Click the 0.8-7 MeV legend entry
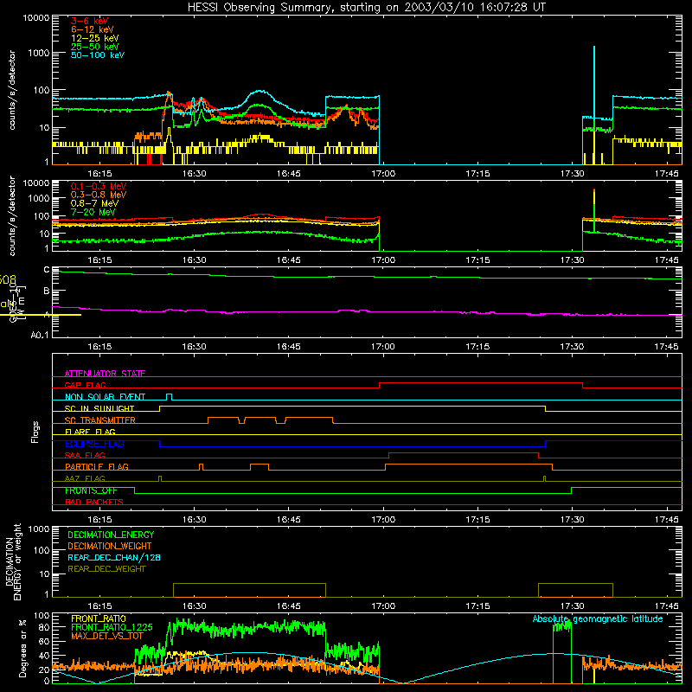The height and width of the screenshot is (692, 692). (94, 203)
